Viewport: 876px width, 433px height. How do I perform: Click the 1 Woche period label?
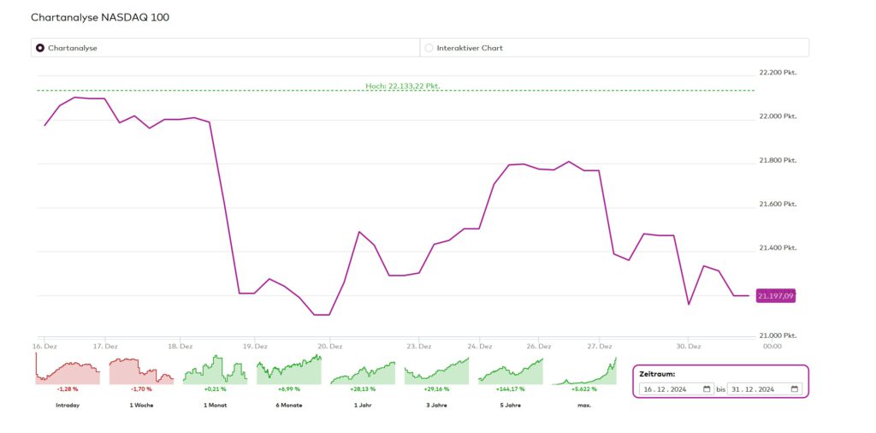[141, 405]
